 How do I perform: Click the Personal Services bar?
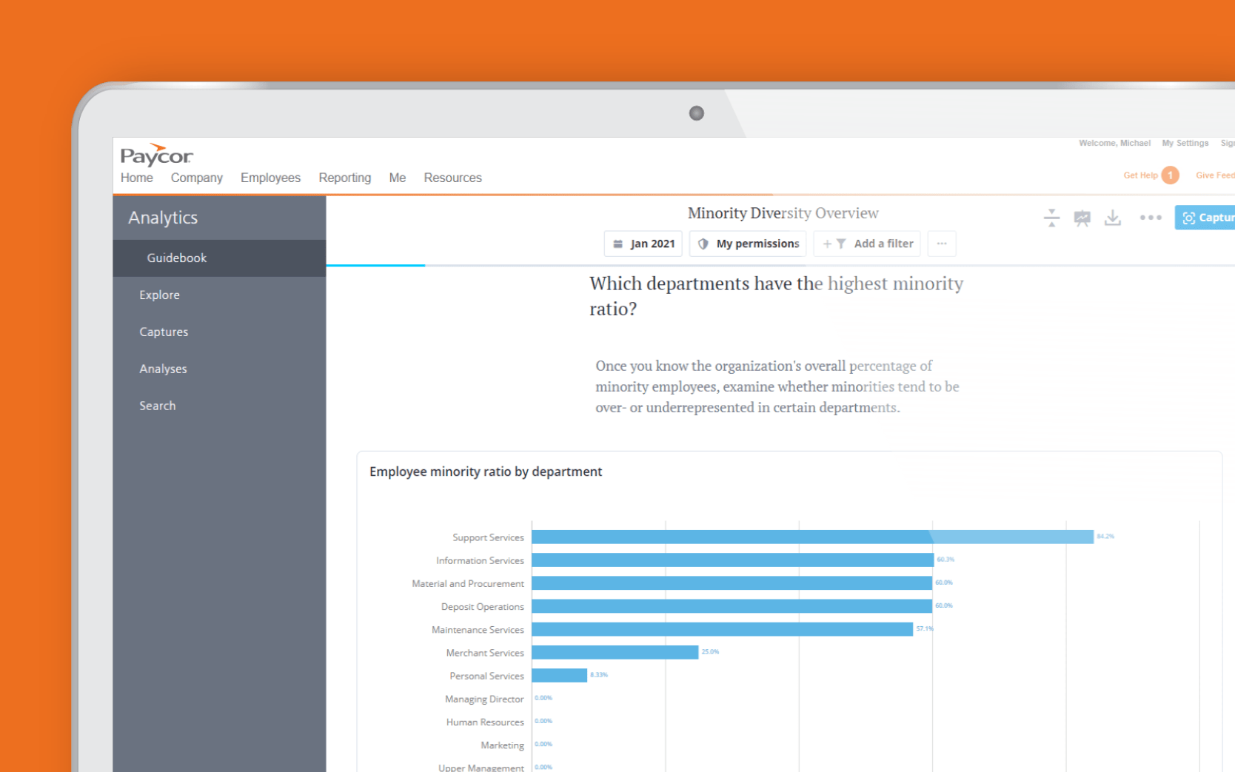pyautogui.click(x=559, y=675)
